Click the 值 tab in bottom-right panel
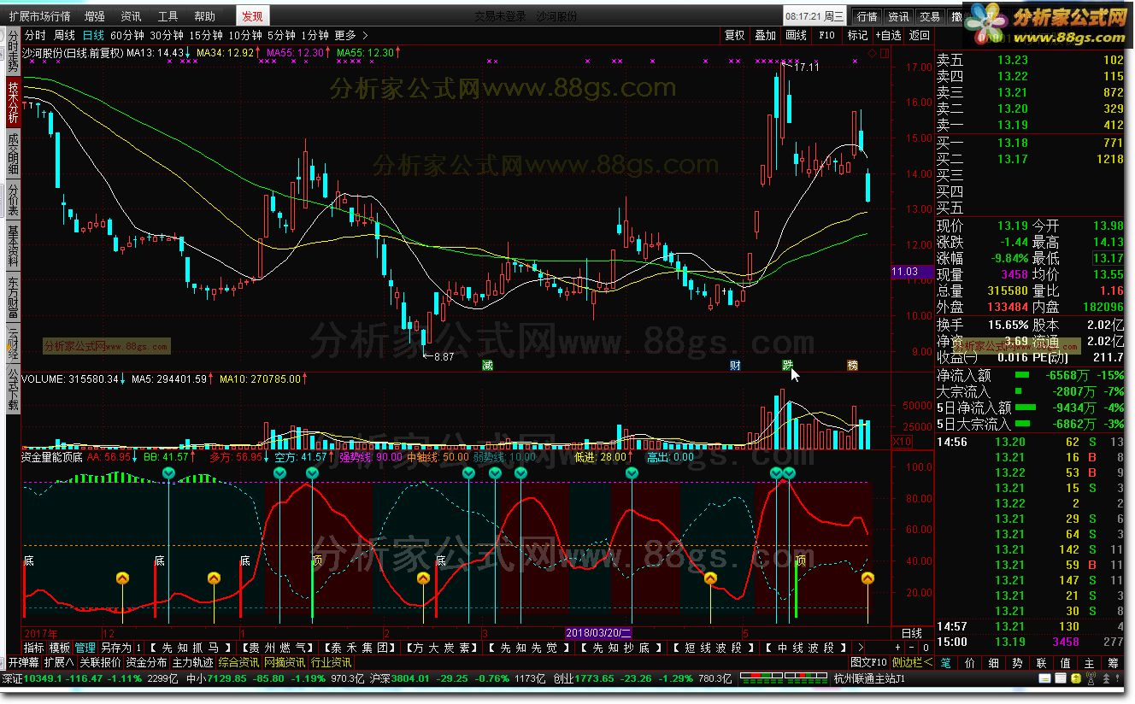This screenshot has height=704, width=1135. tap(1065, 662)
